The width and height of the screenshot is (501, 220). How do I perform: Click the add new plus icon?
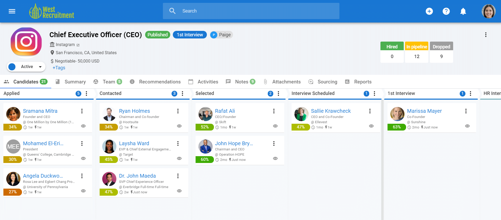pos(429,11)
